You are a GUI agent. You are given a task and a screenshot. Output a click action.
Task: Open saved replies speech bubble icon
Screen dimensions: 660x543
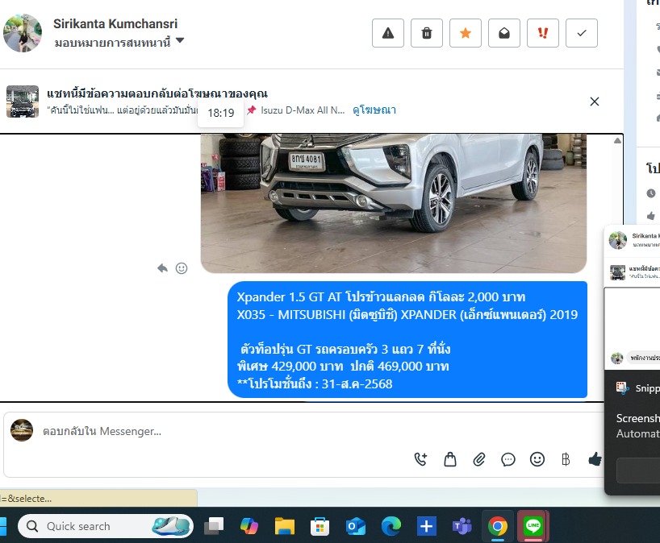pyautogui.click(x=508, y=459)
